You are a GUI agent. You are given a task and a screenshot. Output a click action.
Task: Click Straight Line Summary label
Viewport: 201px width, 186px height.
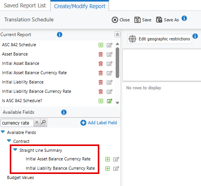pos(41,150)
